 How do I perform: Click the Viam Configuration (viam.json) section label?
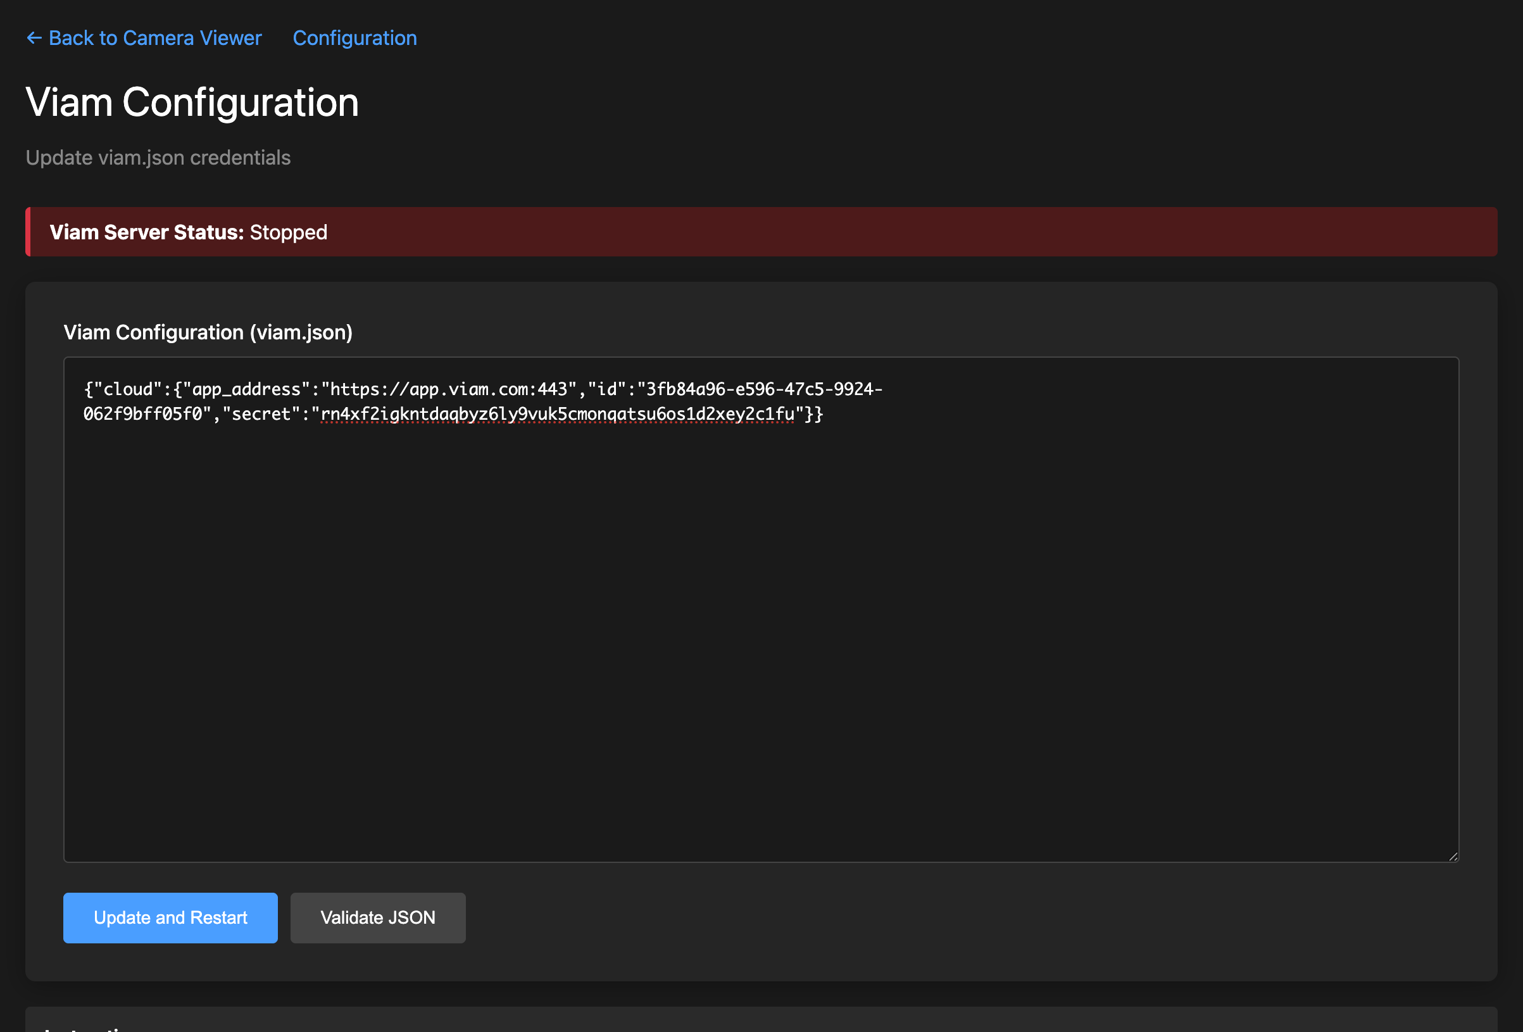click(x=208, y=332)
